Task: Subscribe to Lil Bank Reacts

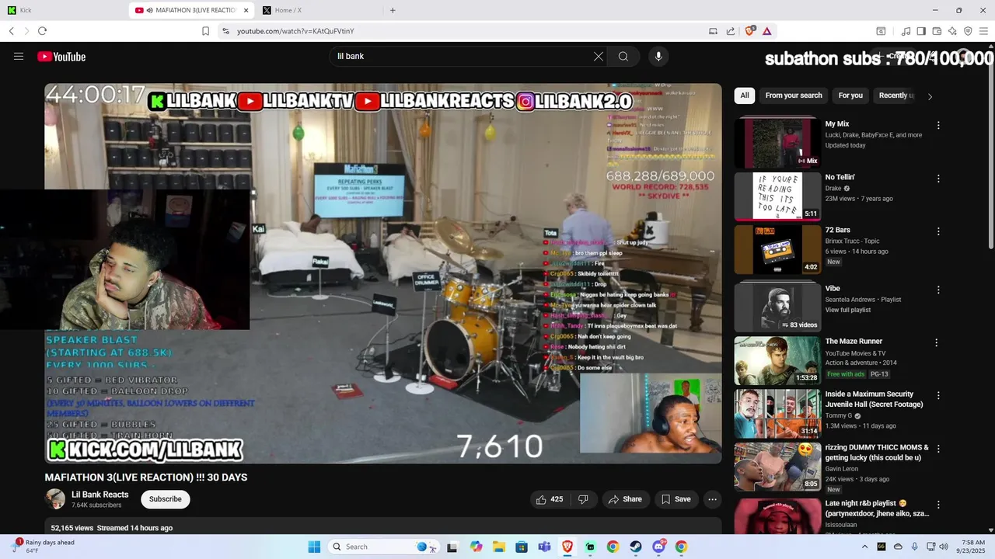Action: pyautogui.click(x=166, y=499)
